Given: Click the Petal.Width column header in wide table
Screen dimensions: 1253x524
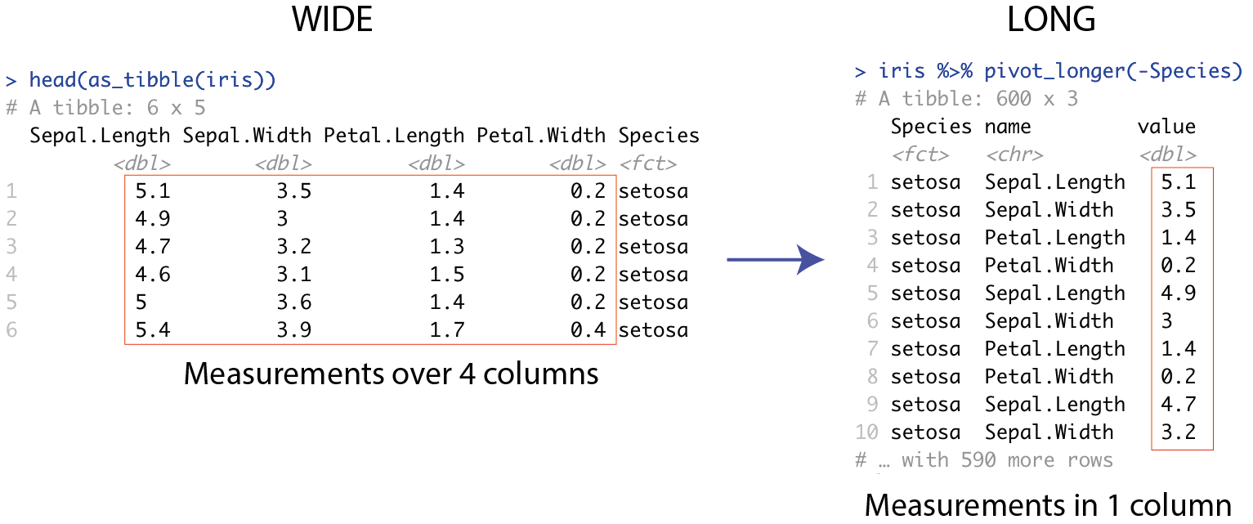Looking at the screenshot, I should (541, 135).
